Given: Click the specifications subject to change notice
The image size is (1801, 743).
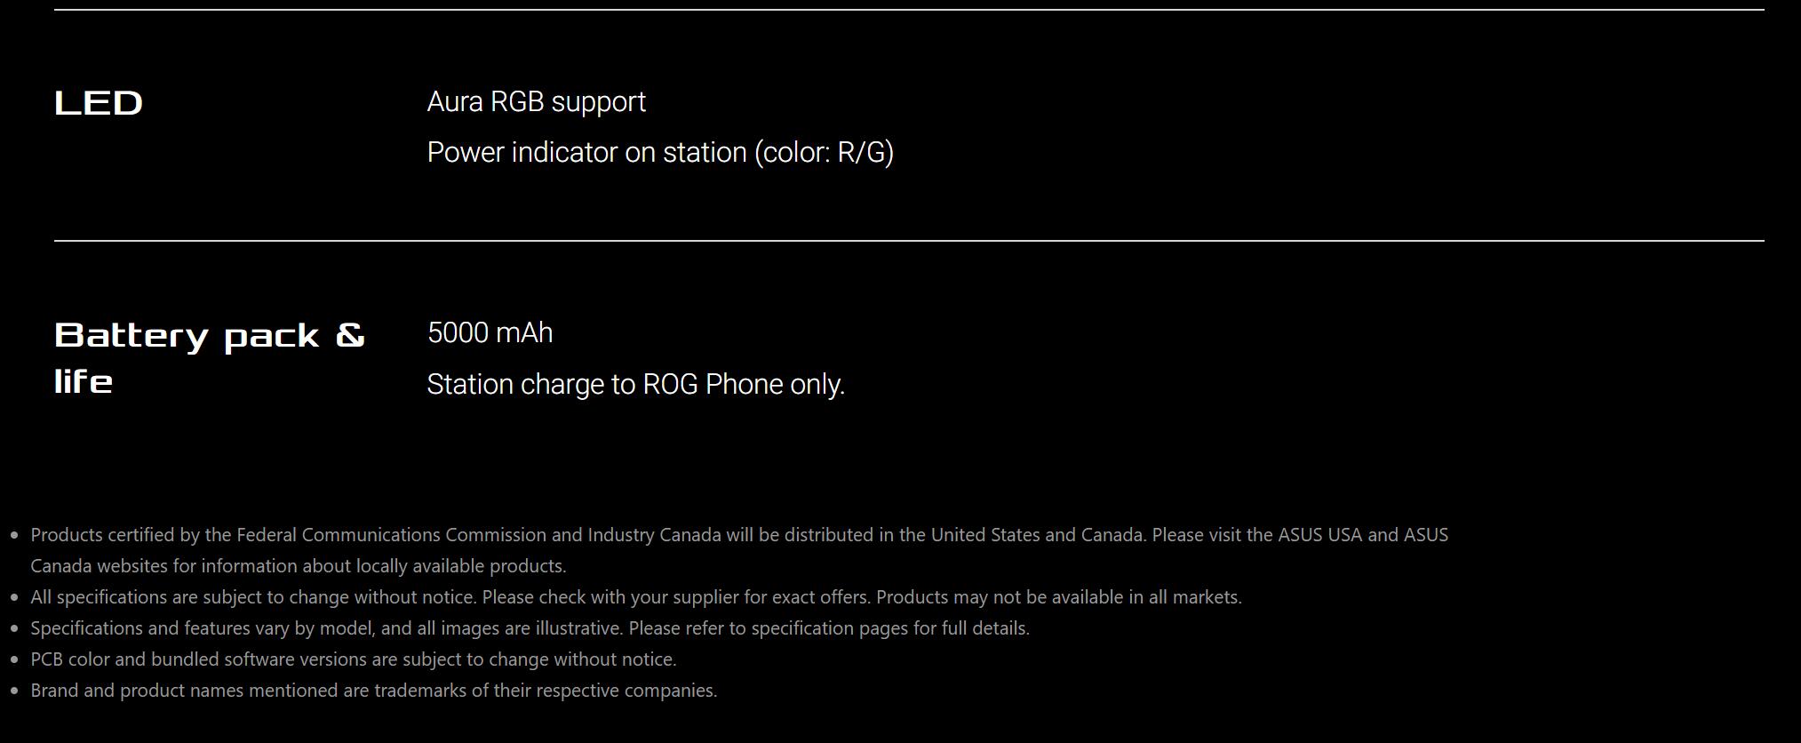Looking at the screenshot, I should 636,597.
